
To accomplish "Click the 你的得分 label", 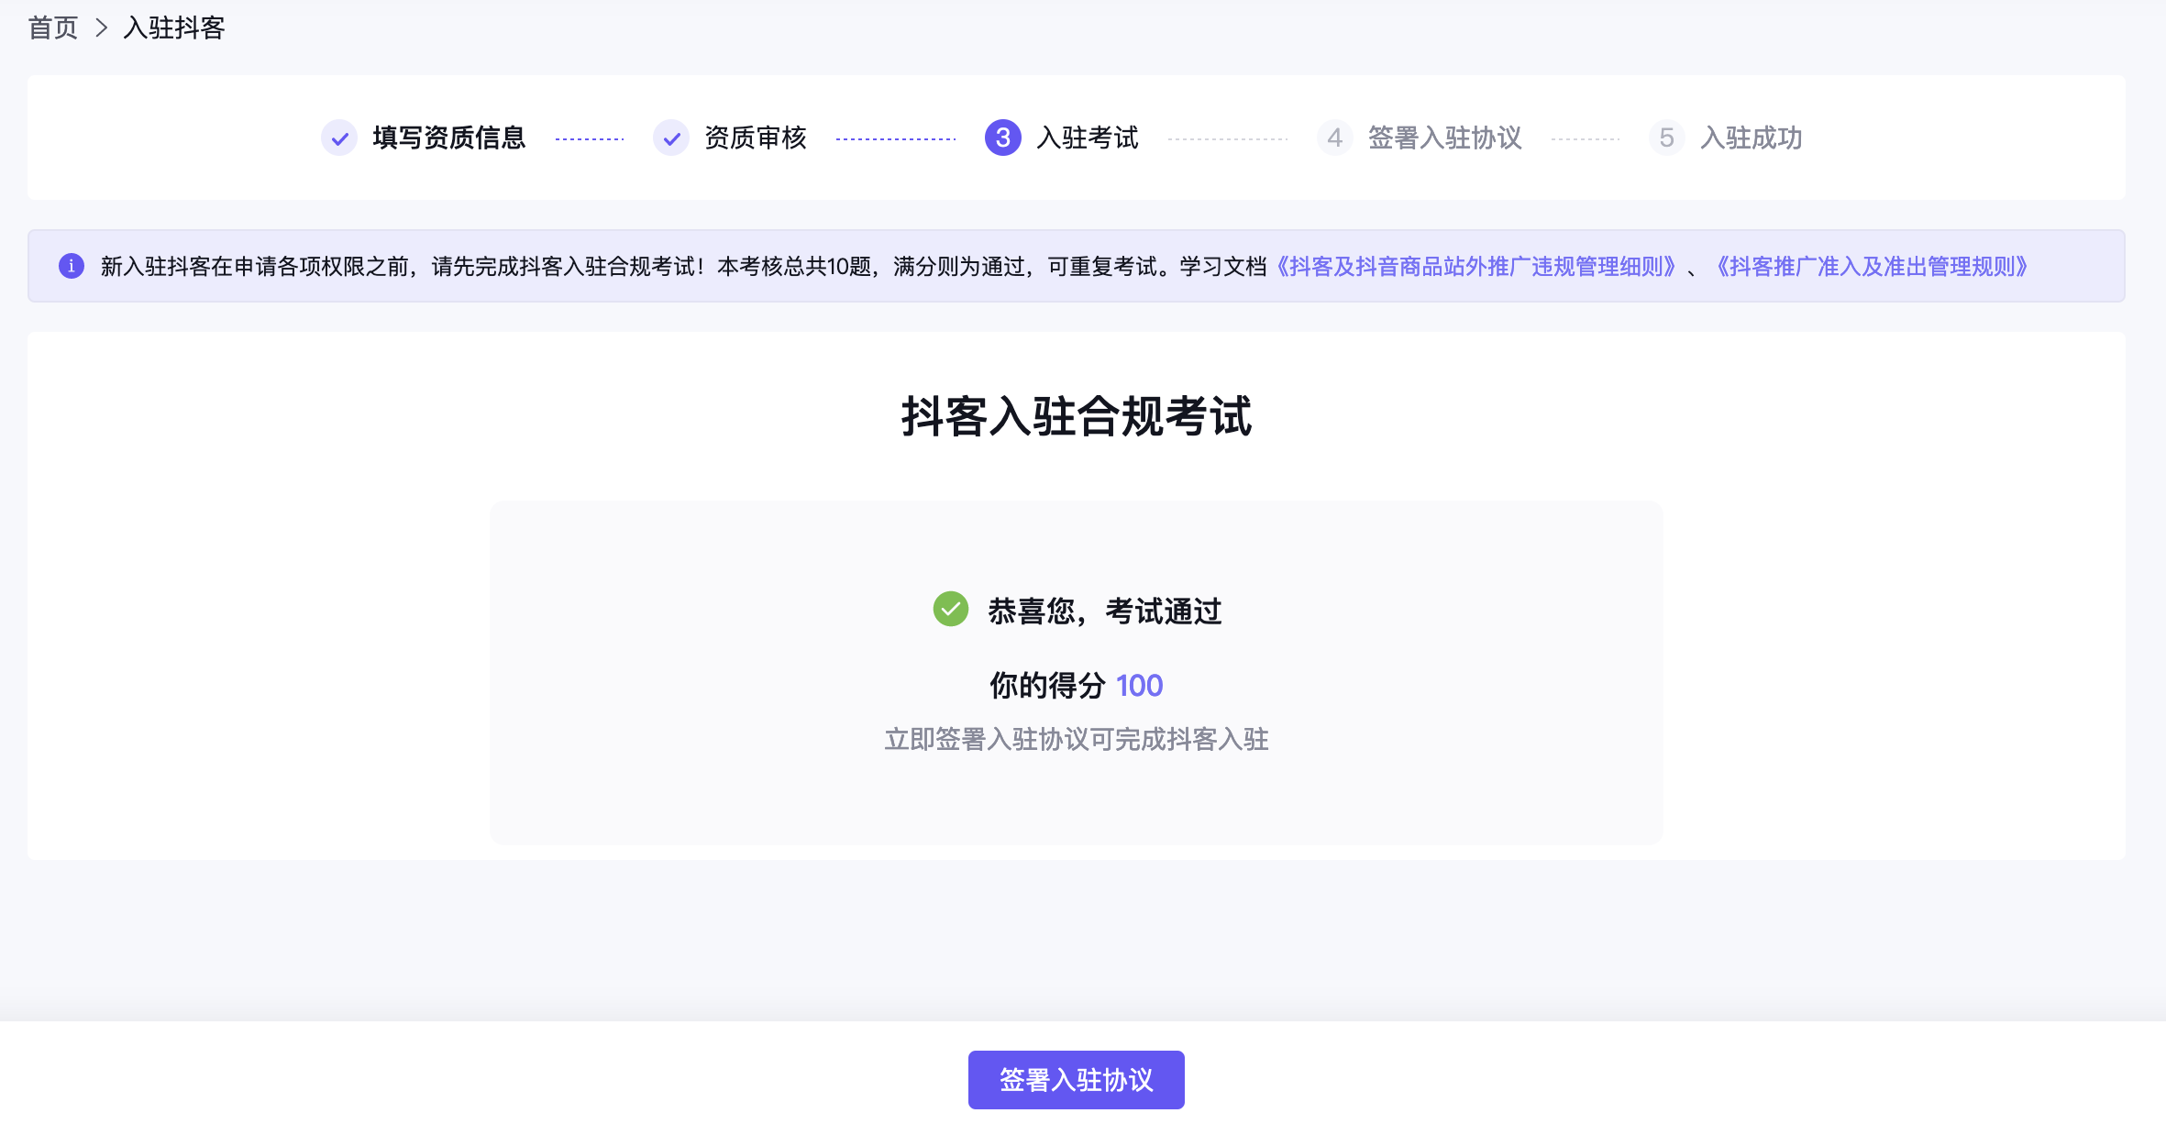I will click(1047, 685).
